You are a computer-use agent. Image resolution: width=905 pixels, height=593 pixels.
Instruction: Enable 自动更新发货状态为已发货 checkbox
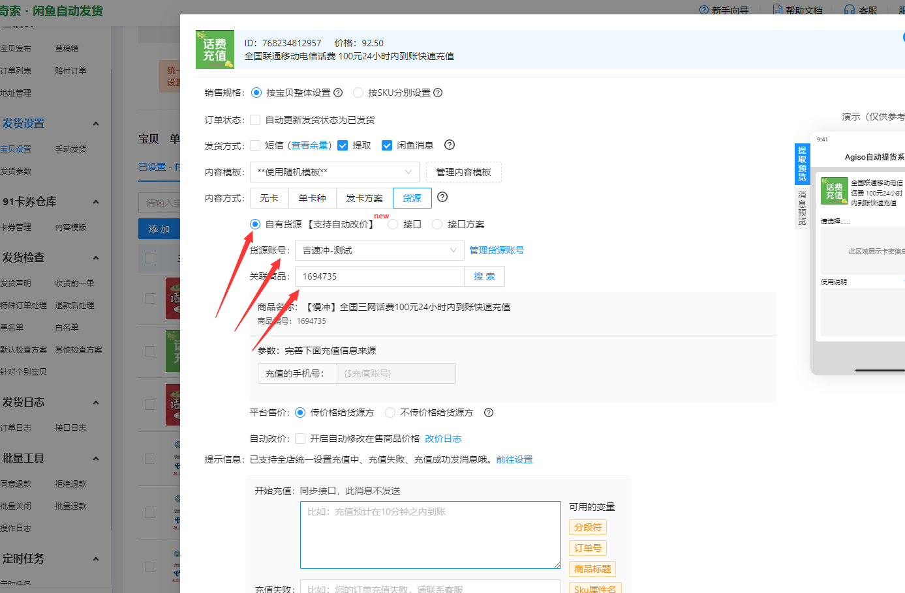click(x=255, y=120)
